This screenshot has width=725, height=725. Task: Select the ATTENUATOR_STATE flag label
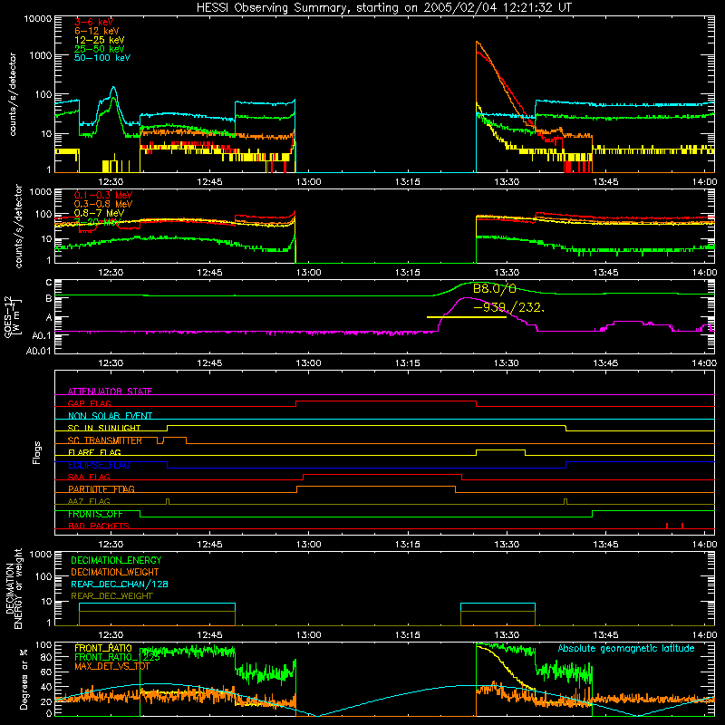(x=110, y=391)
